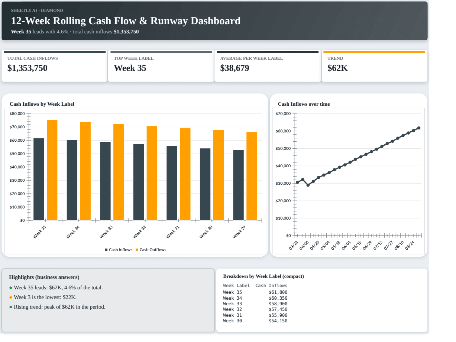The height and width of the screenshot is (342, 456).
Task: Click the Week 29 x-axis label
Action: click(239, 232)
